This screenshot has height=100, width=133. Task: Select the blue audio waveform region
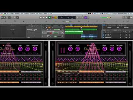pos(89,36)
